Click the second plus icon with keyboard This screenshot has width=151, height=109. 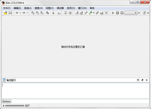[x=82, y=13]
